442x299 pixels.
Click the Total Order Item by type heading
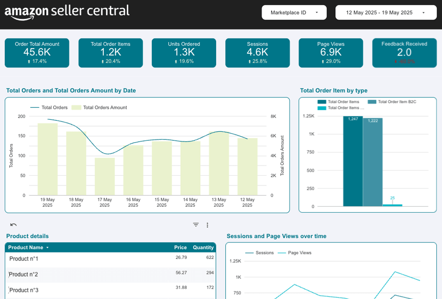pos(334,91)
